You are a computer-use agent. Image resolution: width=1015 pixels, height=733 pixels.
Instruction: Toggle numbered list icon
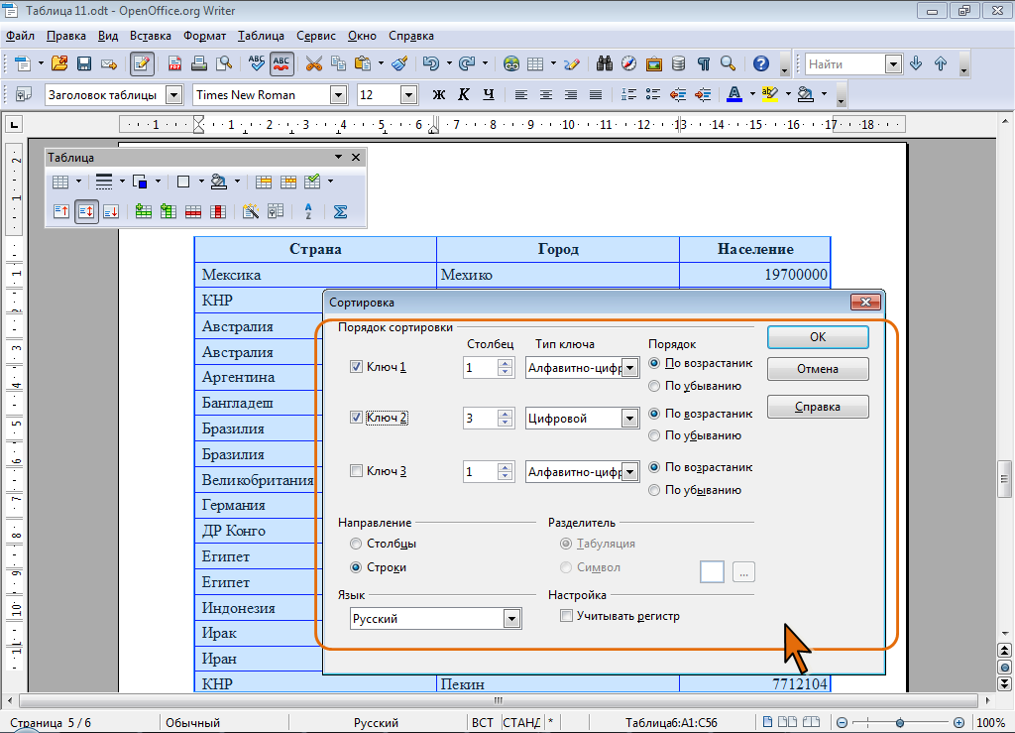tap(628, 94)
